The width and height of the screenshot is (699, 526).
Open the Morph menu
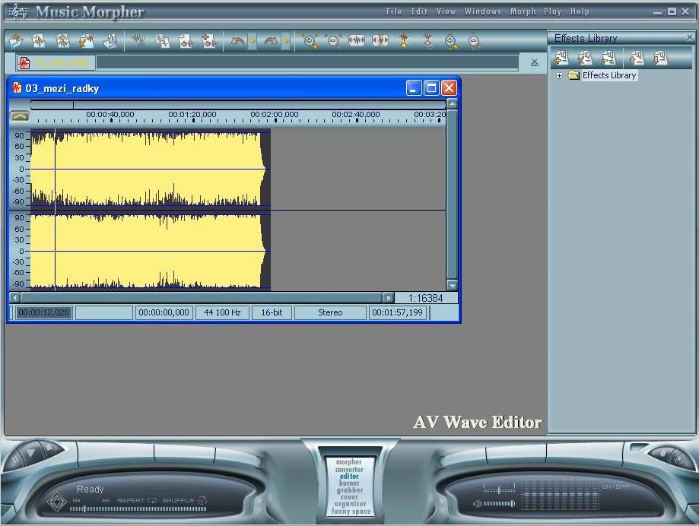tap(523, 11)
